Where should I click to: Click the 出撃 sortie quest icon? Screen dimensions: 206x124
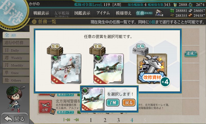45,107
